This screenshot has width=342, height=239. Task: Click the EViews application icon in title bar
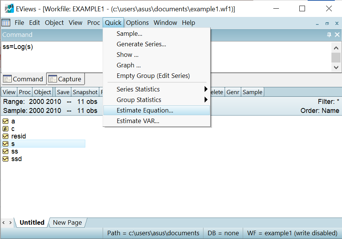click(x=9, y=8)
